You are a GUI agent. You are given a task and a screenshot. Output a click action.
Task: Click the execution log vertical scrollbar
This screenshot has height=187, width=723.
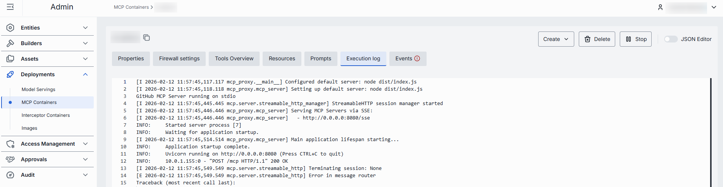(x=710, y=132)
